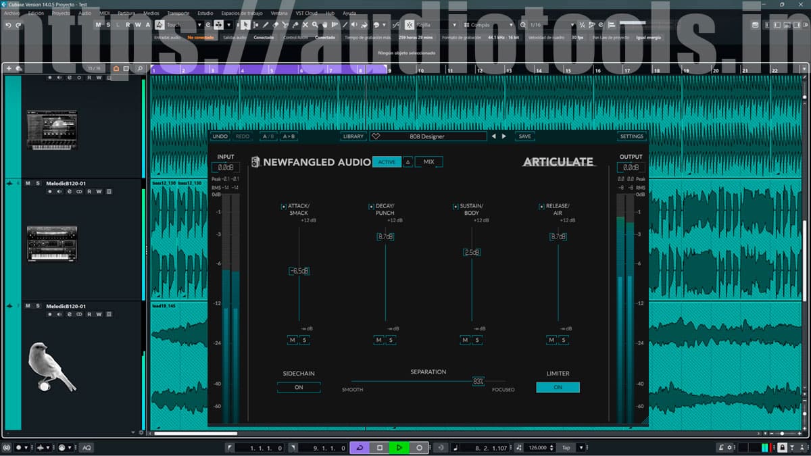Toggle the ATTACK/SMACK band checkbox

[x=284, y=207]
